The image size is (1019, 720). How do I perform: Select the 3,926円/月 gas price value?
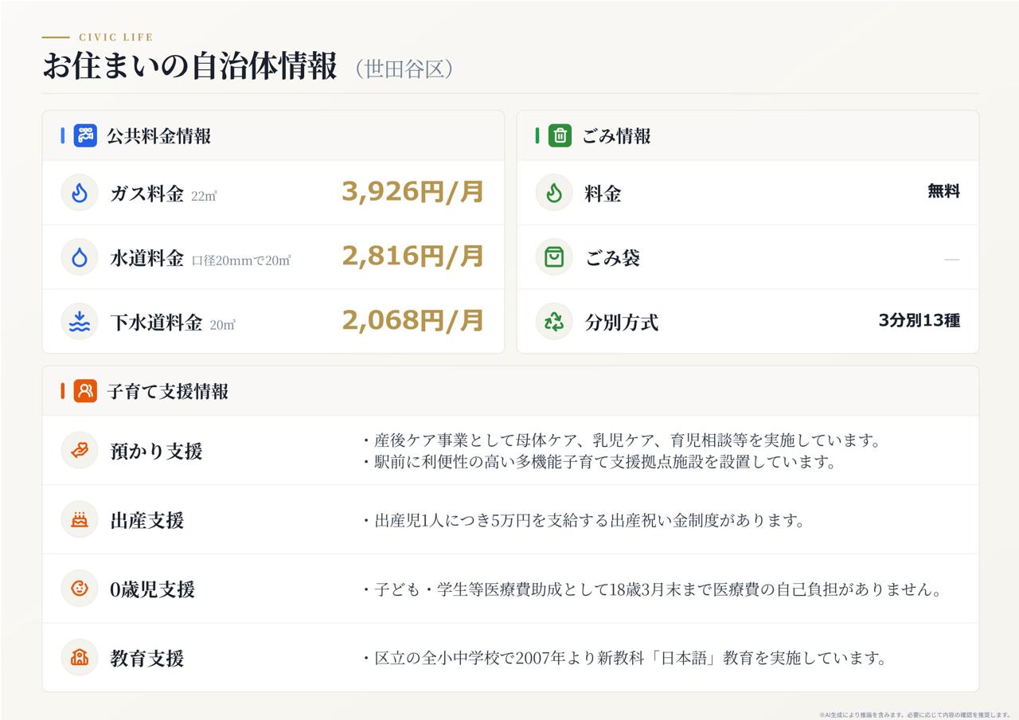coord(412,192)
